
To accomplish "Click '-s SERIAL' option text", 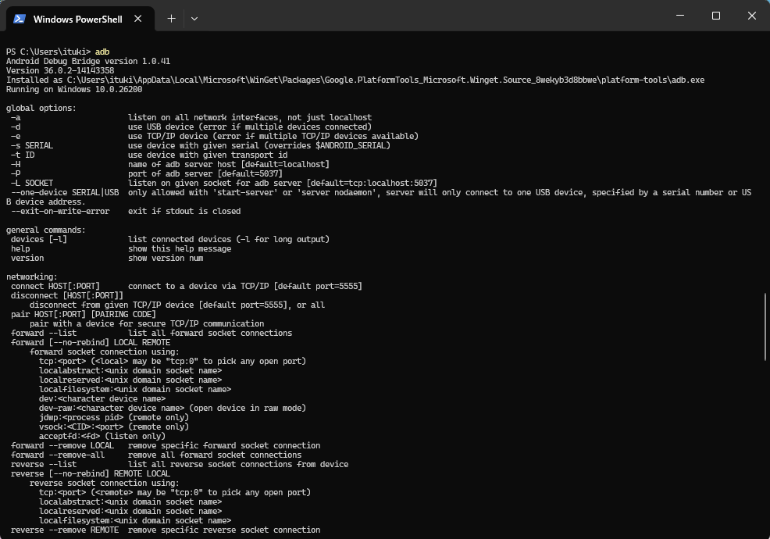I will pyautogui.click(x=32, y=145).
